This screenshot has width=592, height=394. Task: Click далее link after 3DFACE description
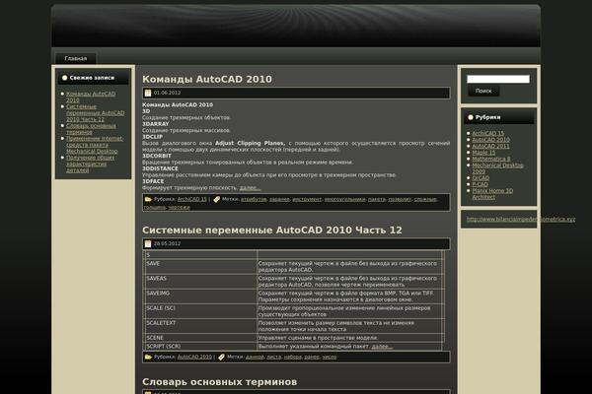click(250, 188)
